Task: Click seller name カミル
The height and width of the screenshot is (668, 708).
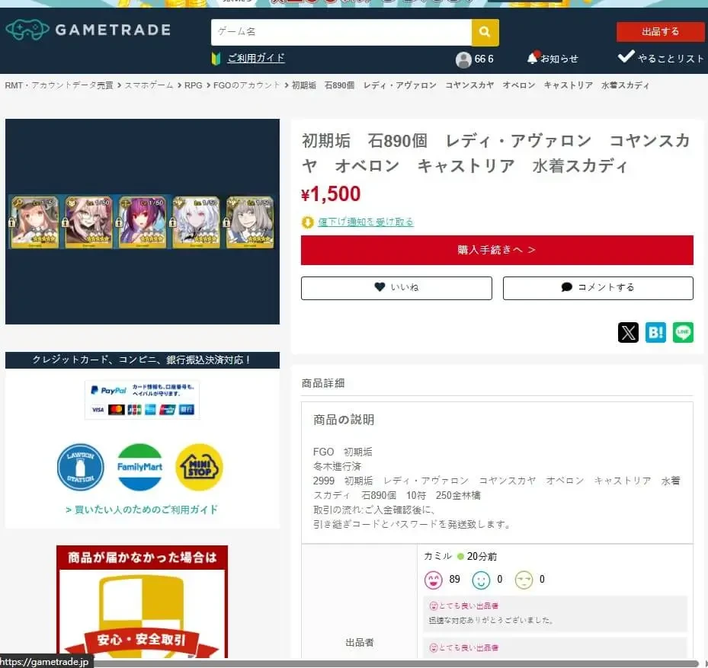Action: click(437, 556)
